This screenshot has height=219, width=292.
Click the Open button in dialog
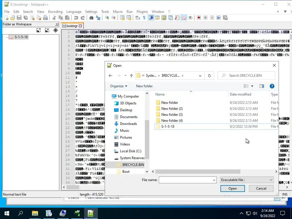click(x=233, y=188)
